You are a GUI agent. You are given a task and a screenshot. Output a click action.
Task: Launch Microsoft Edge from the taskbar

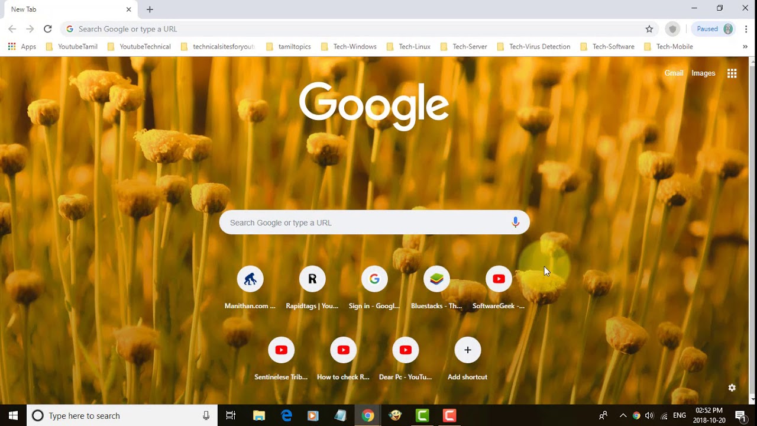(x=286, y=415)
